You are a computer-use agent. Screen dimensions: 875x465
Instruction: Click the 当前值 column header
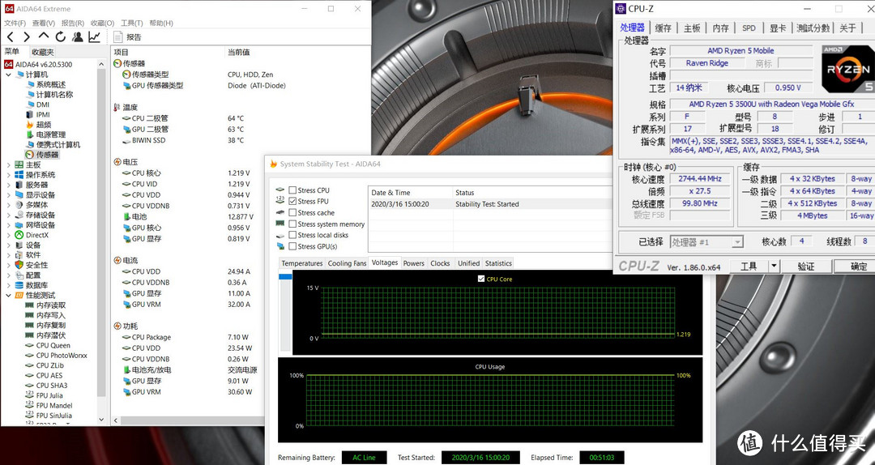pyautogui.click(x=238, y=52)
